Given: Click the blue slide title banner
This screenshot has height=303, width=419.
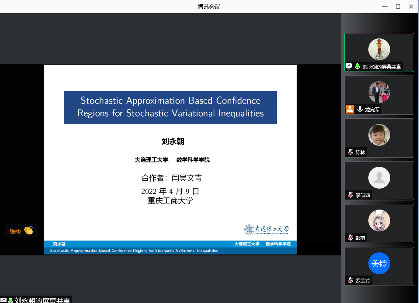Looking at the screenshot, I should coord(170,107).
